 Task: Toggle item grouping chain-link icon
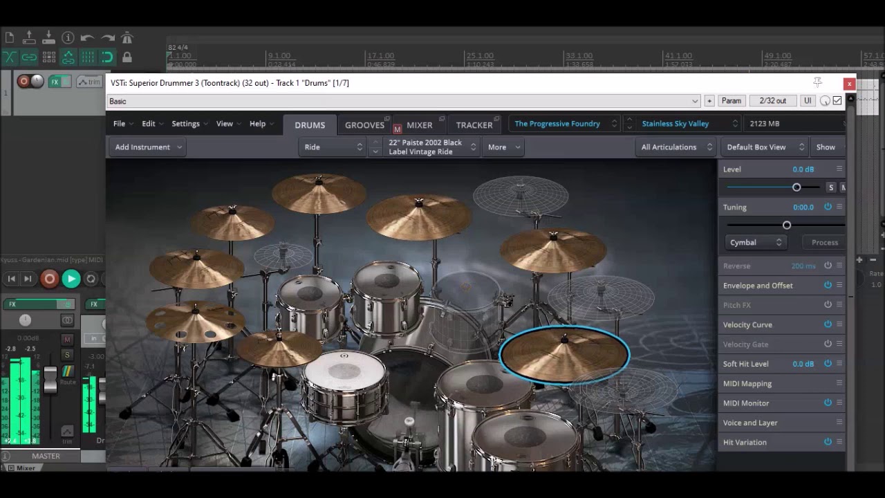click(x=29, y=57)
